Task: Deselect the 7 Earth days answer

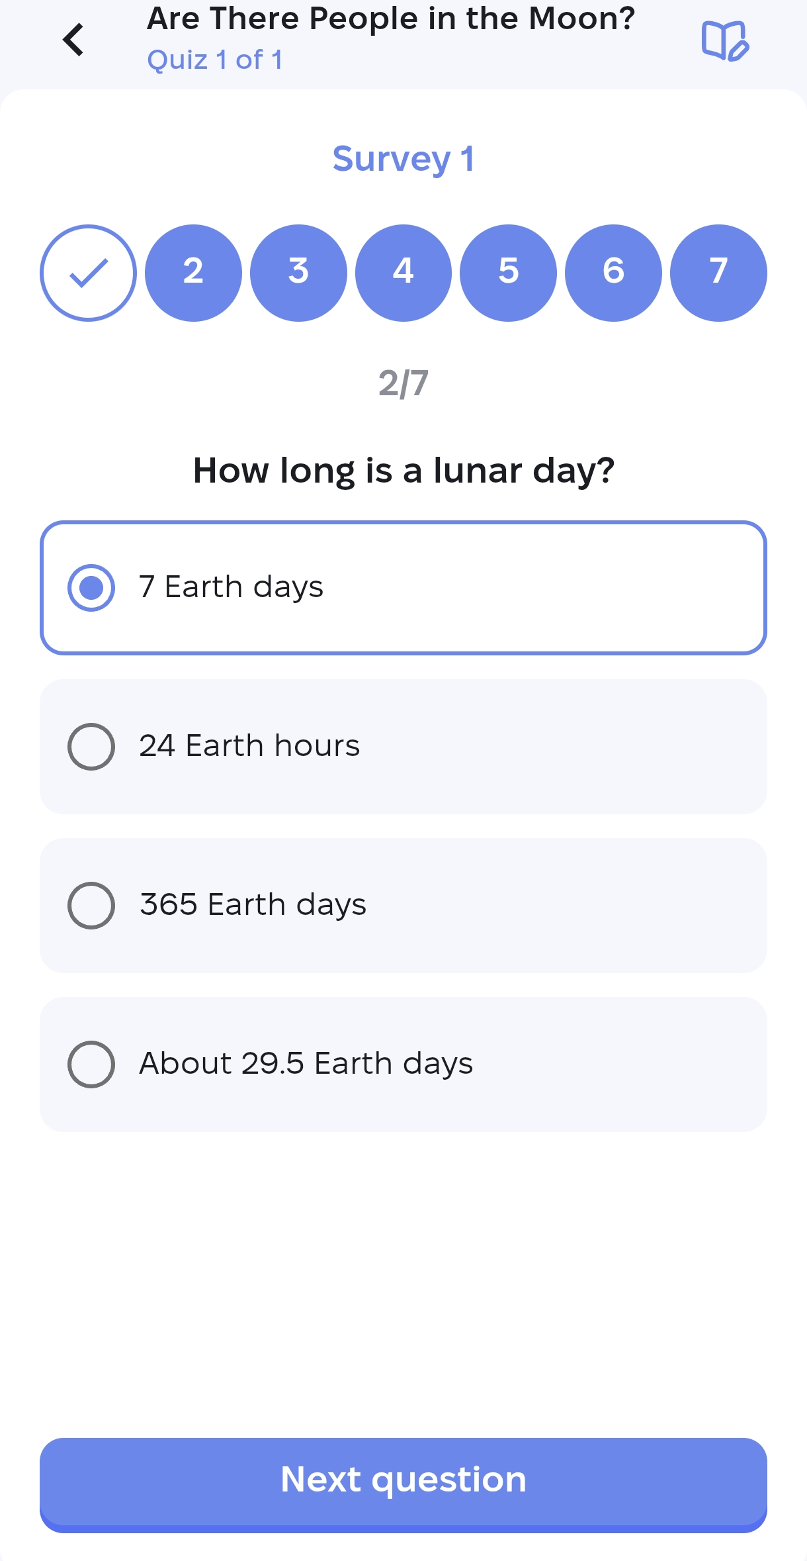Action: pyautogui.click(x=92, y=588)
